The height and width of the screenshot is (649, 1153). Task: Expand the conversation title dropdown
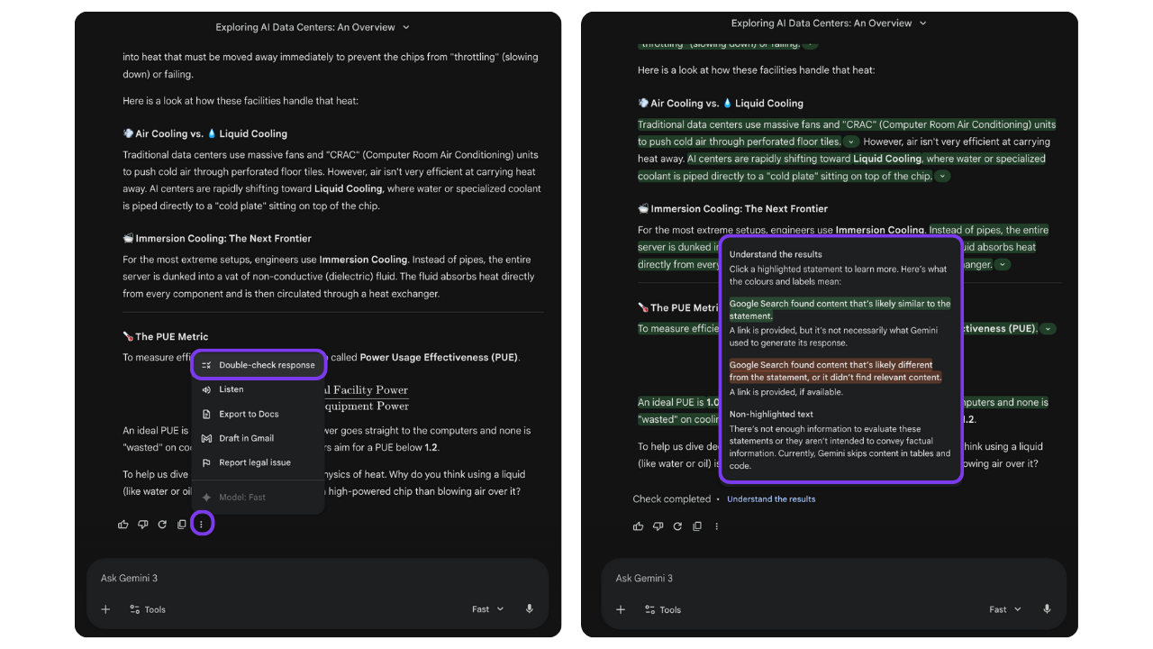(x=406, y=27)
